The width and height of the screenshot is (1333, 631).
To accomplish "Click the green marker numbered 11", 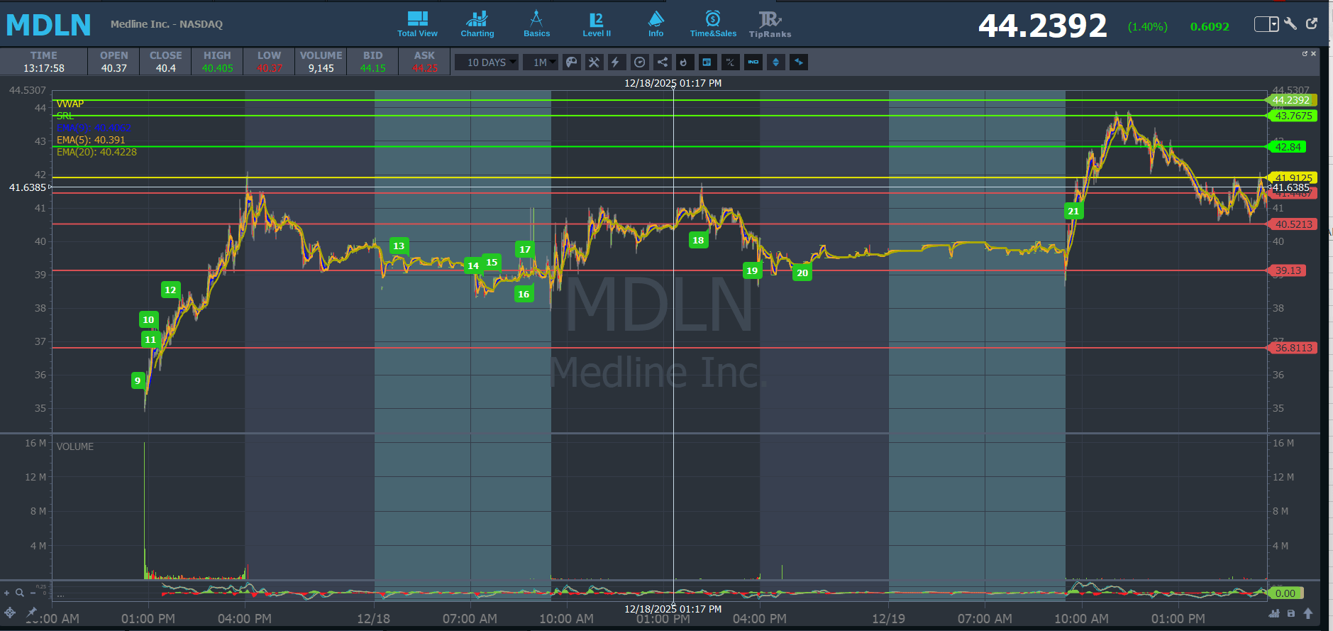I will (x=150, y=339).
